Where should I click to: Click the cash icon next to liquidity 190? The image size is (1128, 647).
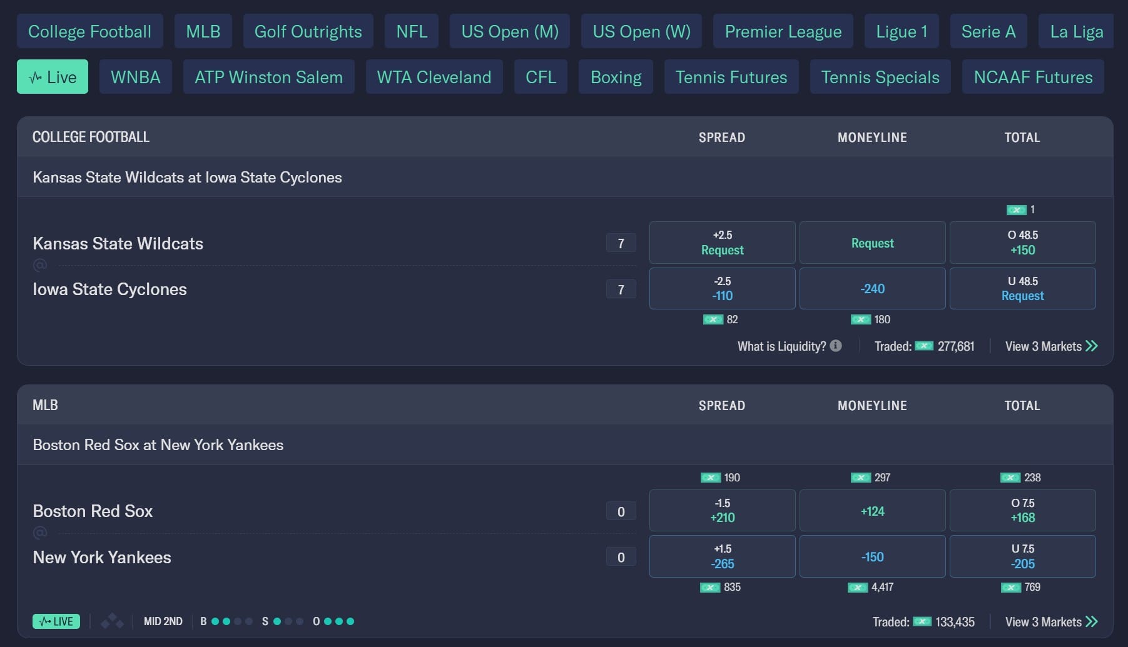[711, 478]
